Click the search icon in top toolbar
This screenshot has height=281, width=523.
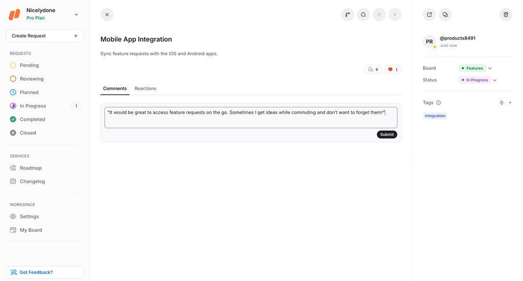(363, 15)
